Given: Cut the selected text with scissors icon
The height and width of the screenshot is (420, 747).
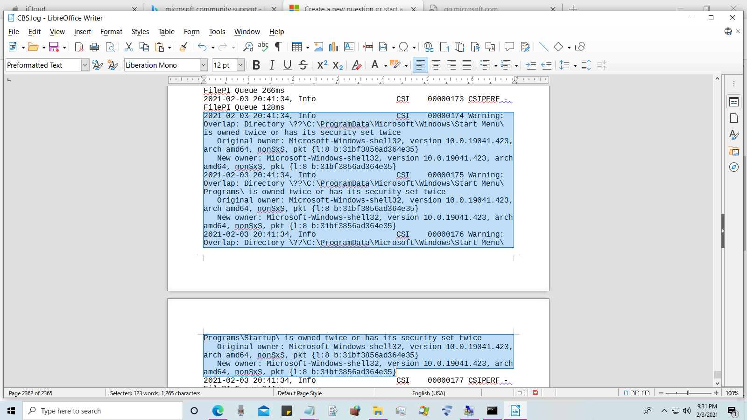Looking at the screenshot, I should coord(129,47).
